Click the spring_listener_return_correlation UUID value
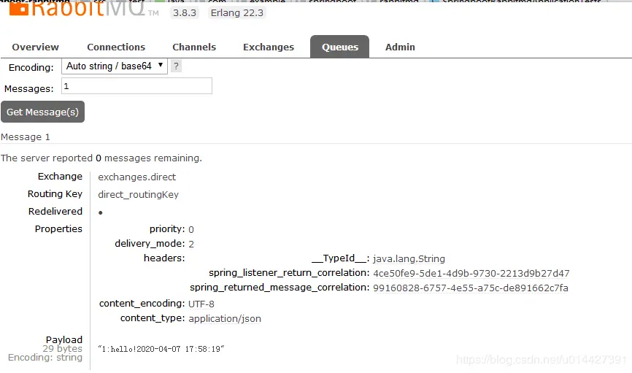The image size is (632, 373). 471,274
